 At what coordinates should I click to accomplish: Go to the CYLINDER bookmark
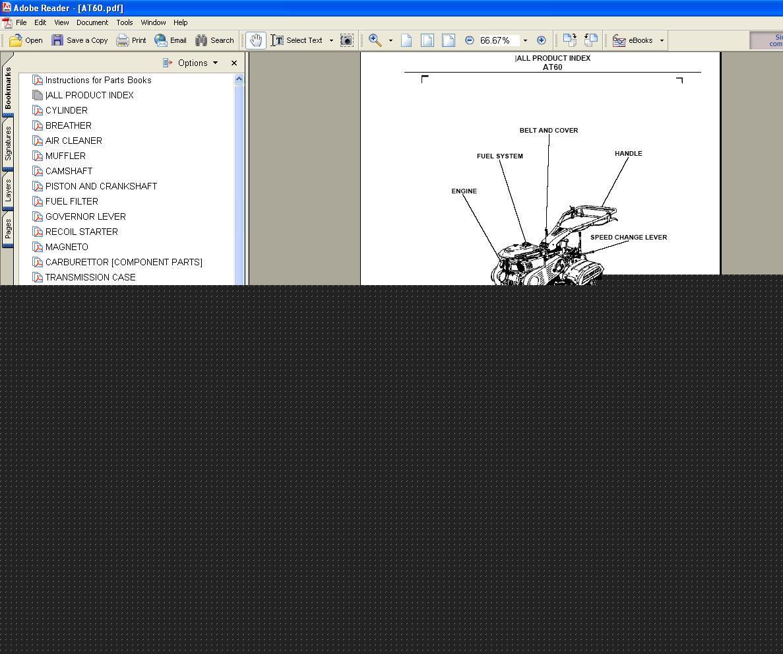click(x=67, y=110)
